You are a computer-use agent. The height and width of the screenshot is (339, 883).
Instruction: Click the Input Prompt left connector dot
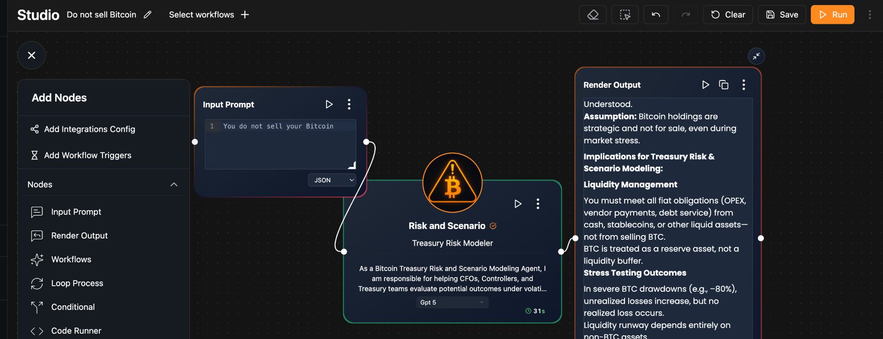(195, 142)
